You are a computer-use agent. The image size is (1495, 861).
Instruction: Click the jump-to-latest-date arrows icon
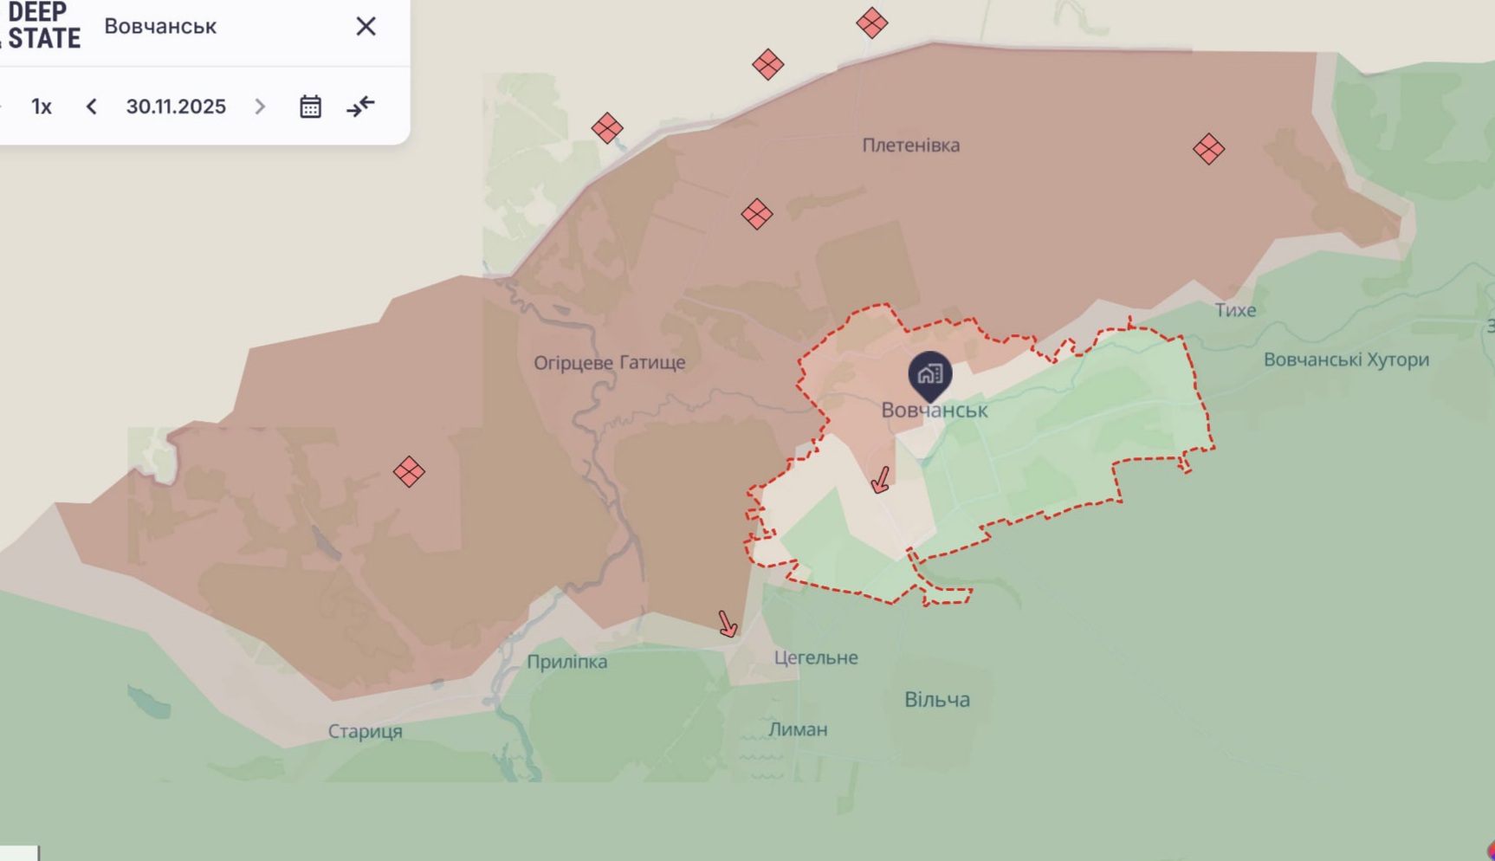click(359, 107)
